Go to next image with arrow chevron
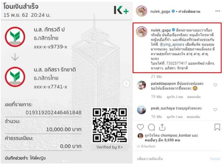223x166 pixels. point(126,84)
